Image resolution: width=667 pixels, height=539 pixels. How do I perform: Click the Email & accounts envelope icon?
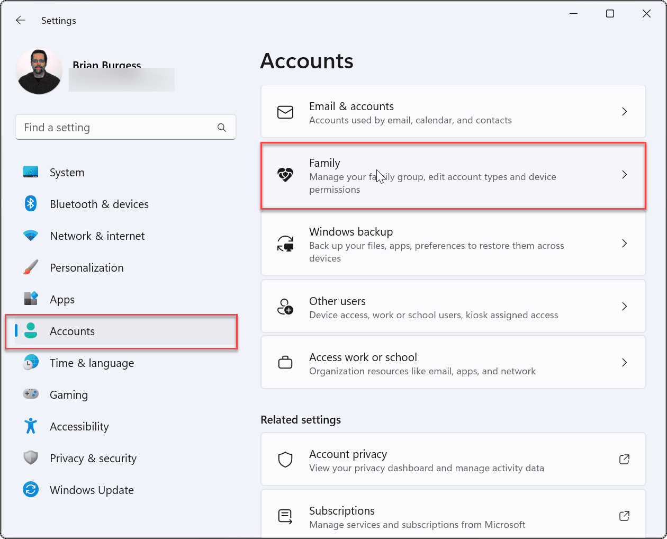tap(285, 112)
